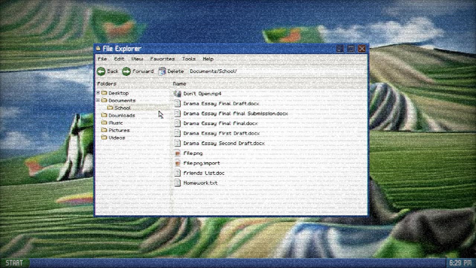This screenshot has height=268, width=476.
Task: Click the Music folder icon
Action: [104, 123]
